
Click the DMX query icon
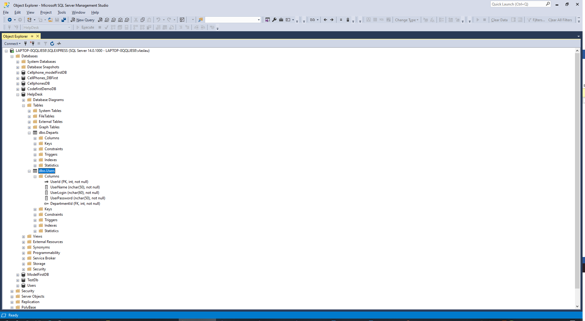click(x=113, y=20)
